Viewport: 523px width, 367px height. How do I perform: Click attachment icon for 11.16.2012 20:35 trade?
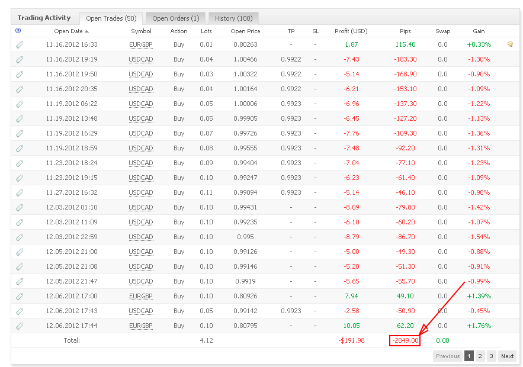point(20,89)
